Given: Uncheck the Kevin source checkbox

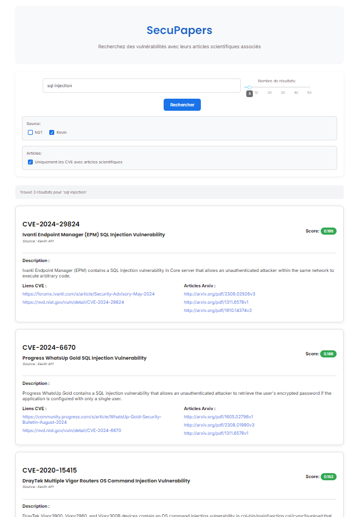Looking at the screenshot, I should [52, 133].
